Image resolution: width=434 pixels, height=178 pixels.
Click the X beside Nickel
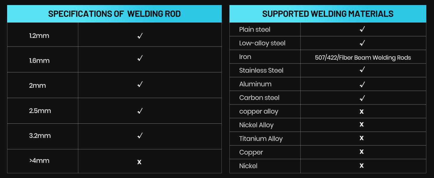362,166
